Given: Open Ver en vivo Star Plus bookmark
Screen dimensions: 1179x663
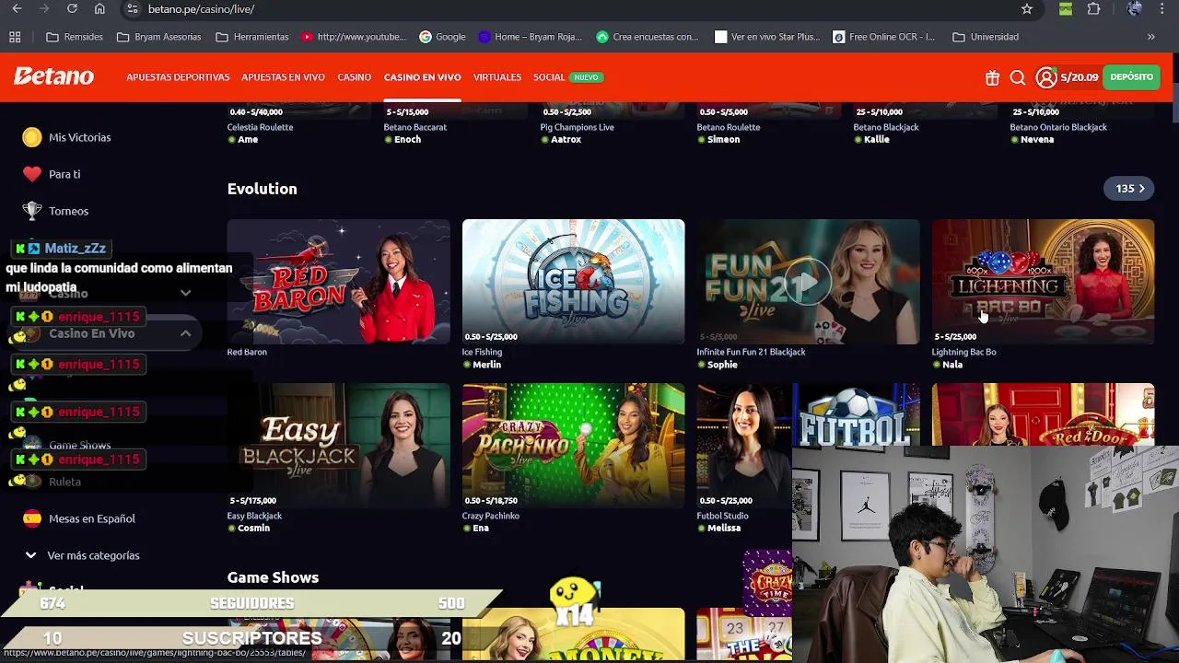Looking at the screenshot, I should pos(767,37).
